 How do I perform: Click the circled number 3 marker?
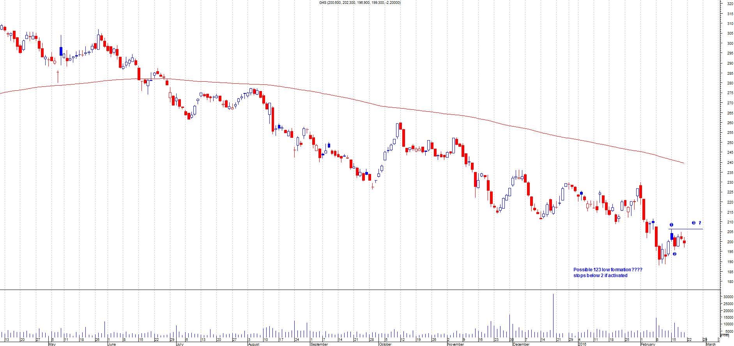tap(693, 223)
